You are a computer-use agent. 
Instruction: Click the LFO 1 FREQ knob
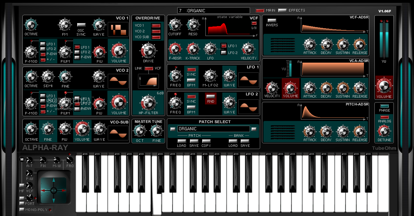coord(175,76)
